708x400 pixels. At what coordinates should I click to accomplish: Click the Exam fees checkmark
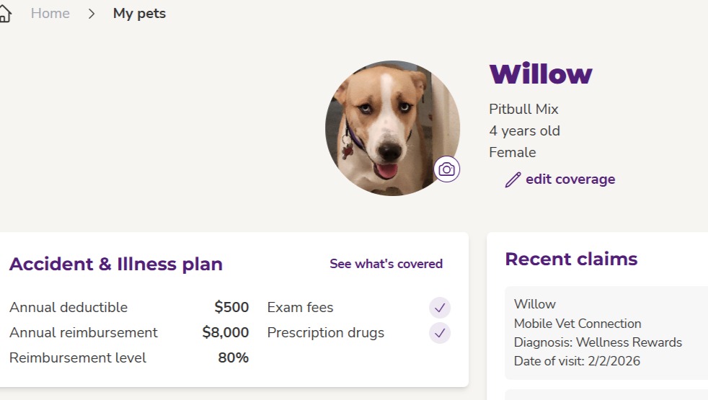[x=440, y=308]
